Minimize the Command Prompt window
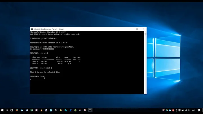 point(131,29)
